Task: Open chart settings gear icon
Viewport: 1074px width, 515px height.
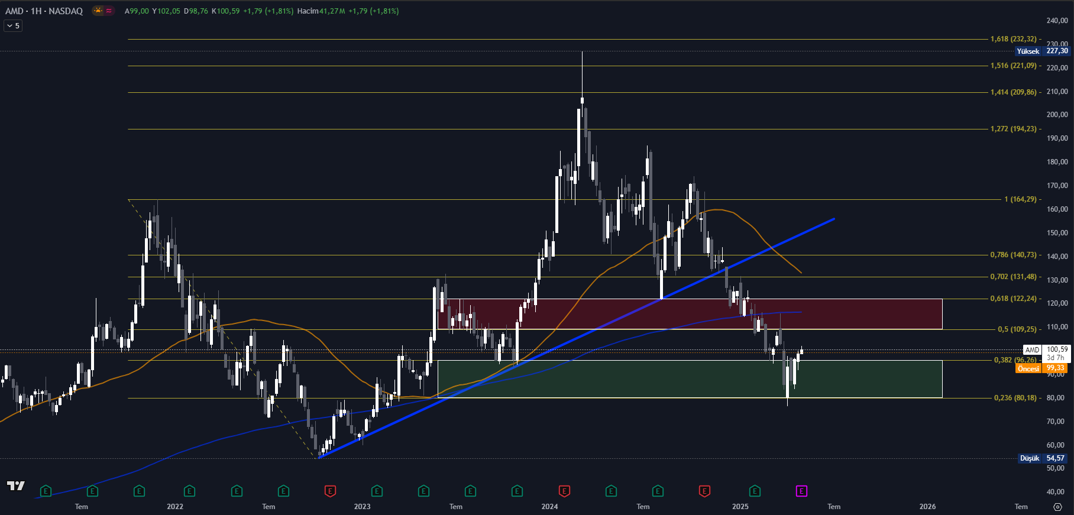Action: point(1057,507)
